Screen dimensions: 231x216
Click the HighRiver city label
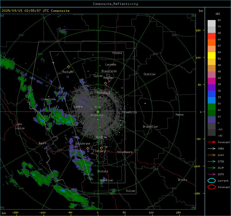[107, 180]
